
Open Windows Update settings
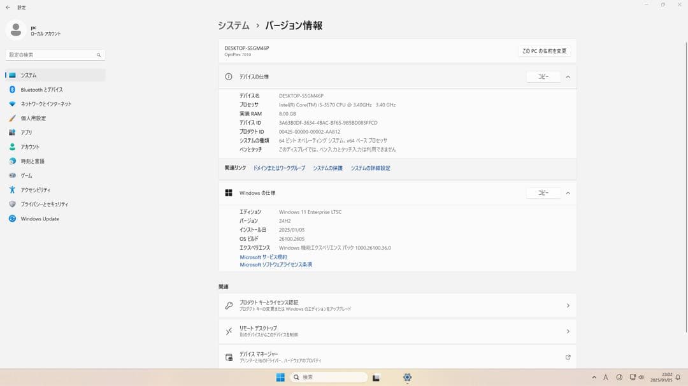click(x=40, y=218)
